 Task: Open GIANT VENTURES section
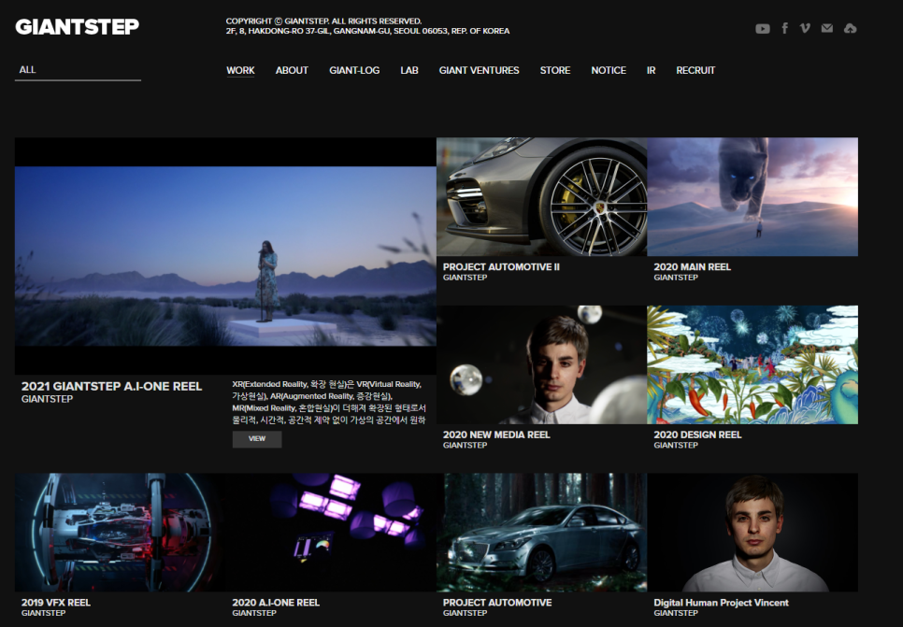click(x=480, y=70)
